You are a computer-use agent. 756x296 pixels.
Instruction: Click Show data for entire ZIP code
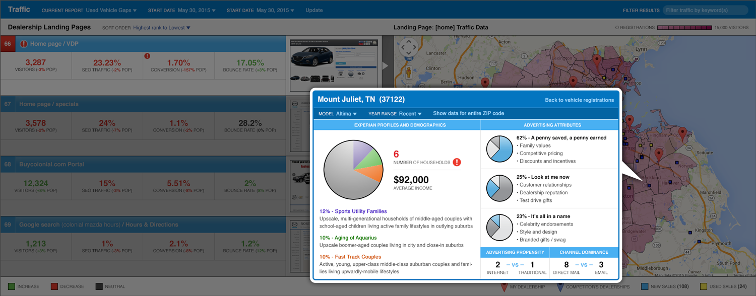pos(469,114)
